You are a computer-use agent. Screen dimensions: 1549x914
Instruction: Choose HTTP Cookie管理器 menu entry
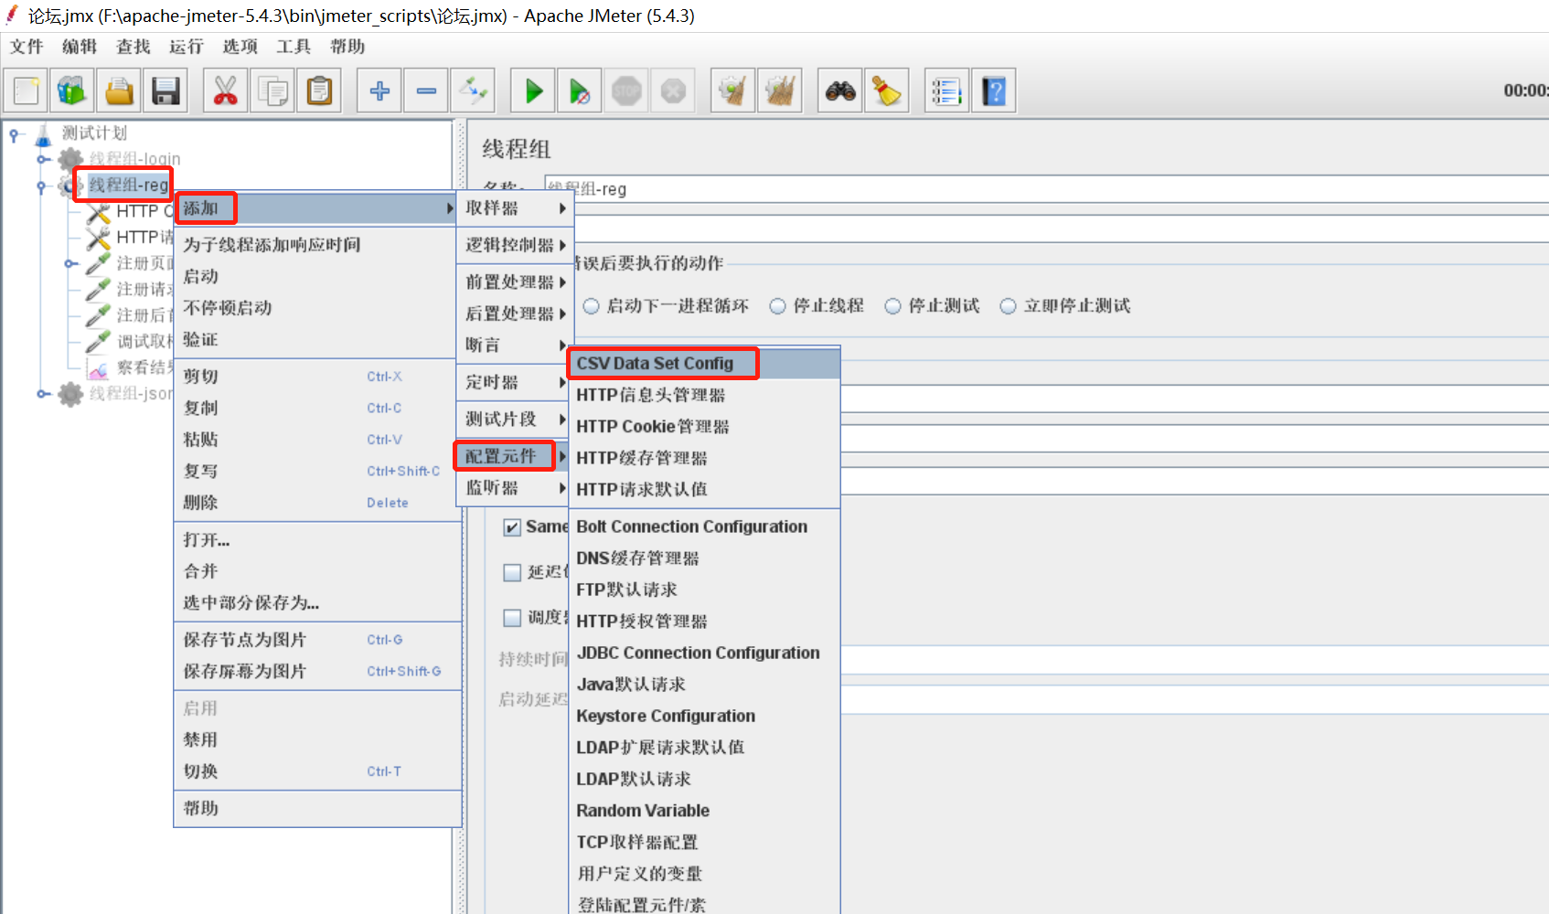click(x=704, y=427)
